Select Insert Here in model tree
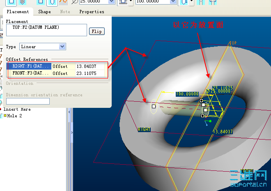The width and height of the screenshot is (271, 191). [17, 109]
